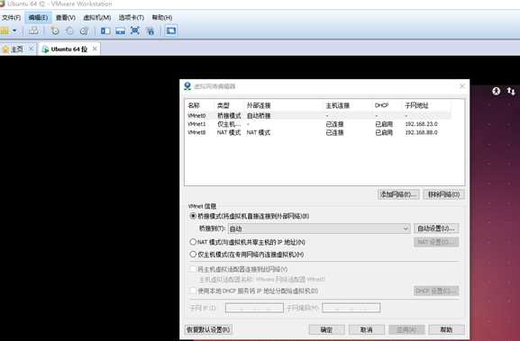Select the VMnet0 row in network list
This screenshot has height=341, width=520.
point(318,115)
